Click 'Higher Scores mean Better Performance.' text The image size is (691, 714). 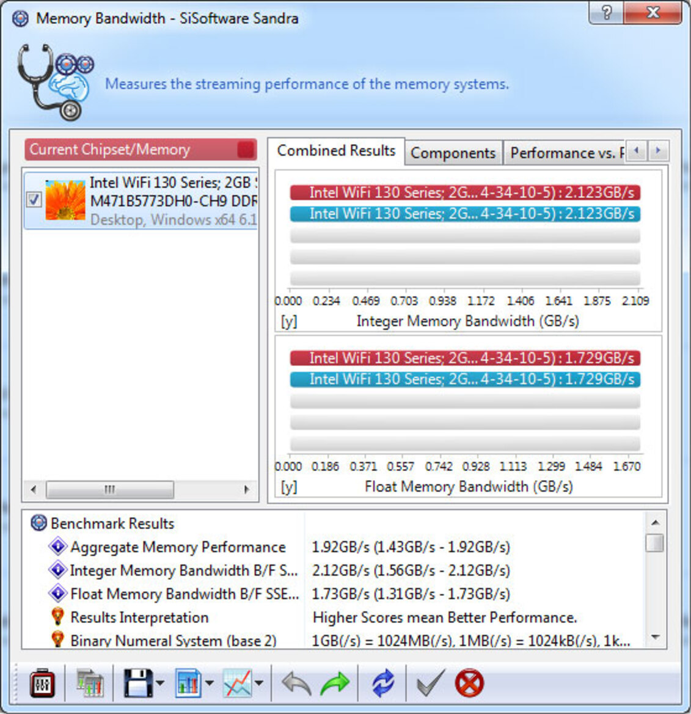click(445, 617)
